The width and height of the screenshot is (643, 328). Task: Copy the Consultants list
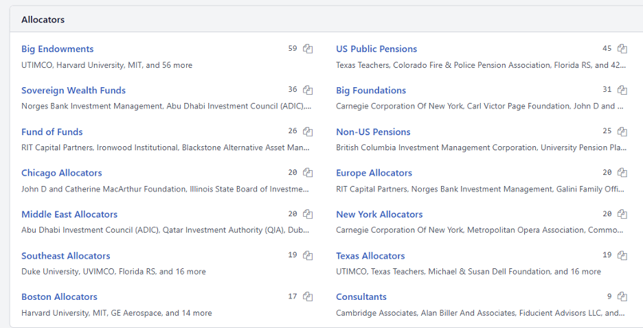point(622,296)
